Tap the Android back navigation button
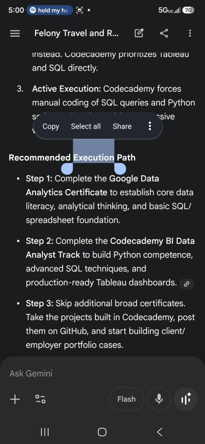 pyautogui.click(x=159, y=432)
